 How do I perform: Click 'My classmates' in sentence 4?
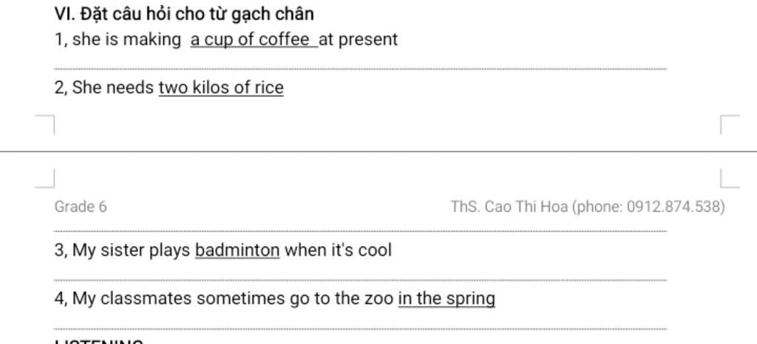tap(132, 299)
